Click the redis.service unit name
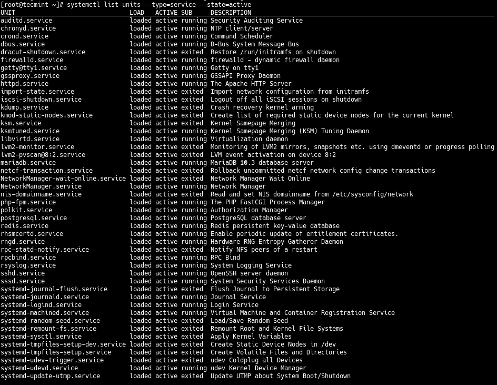The height and width of the screenshot is (385, 497). pos(24,226)
